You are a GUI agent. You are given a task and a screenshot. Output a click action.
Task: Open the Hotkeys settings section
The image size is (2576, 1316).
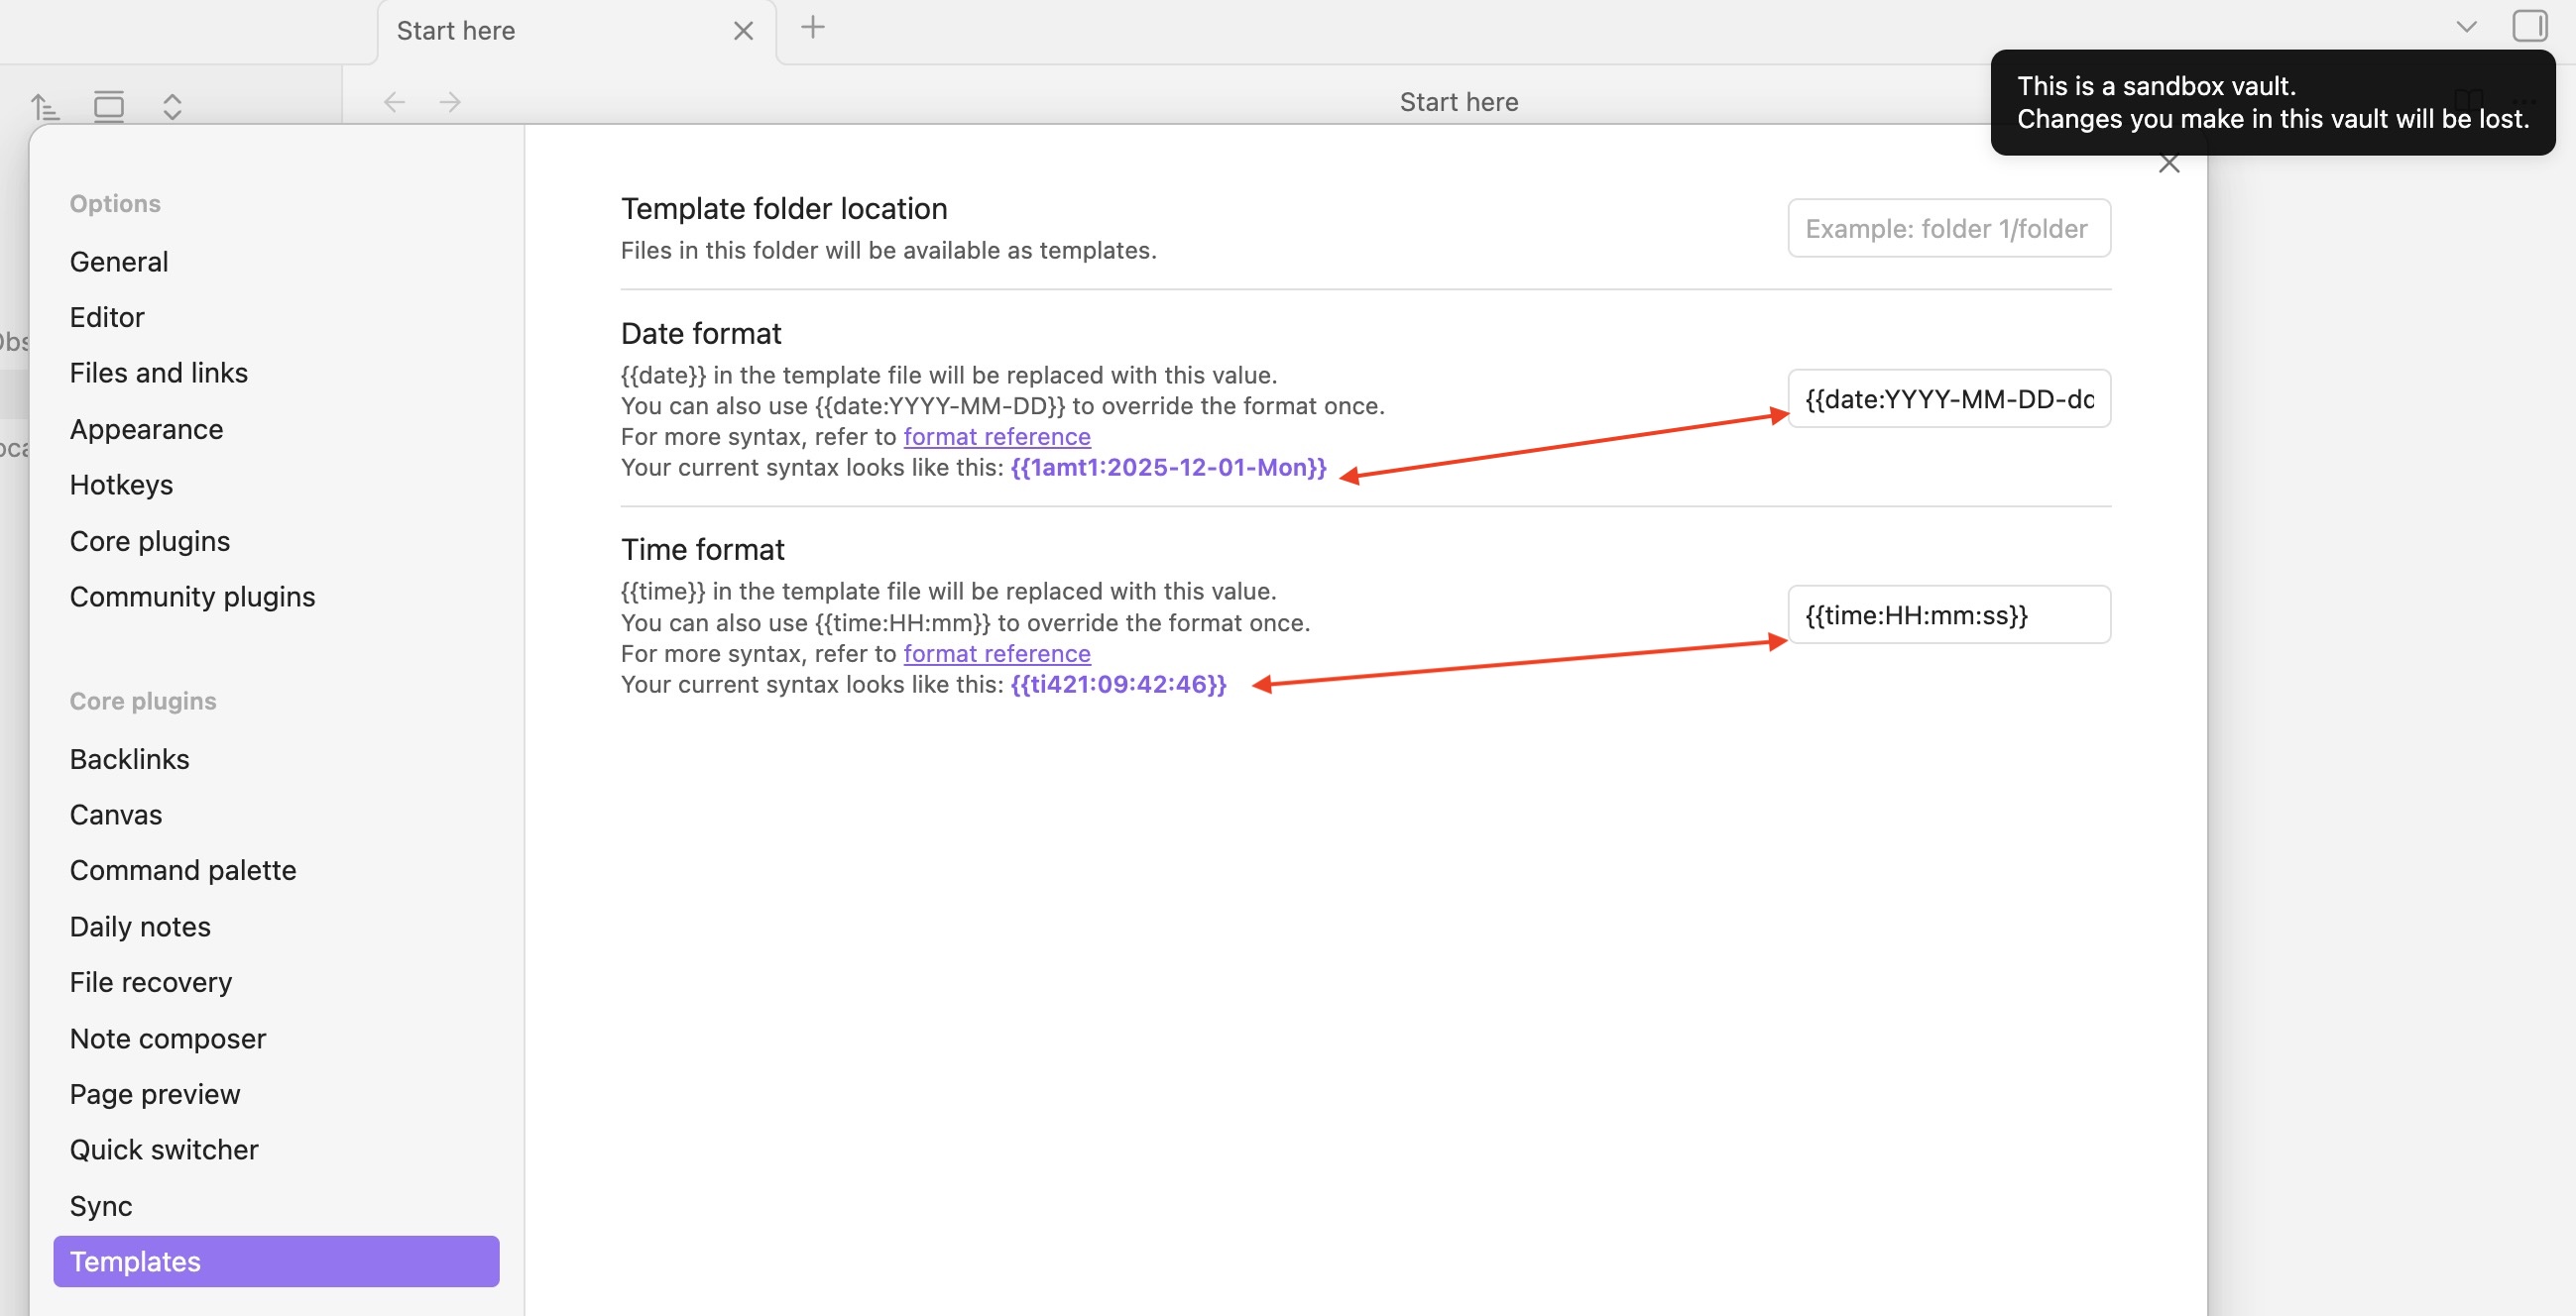[121, 485]
